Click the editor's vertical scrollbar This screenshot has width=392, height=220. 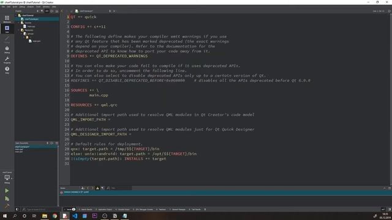tap(391, 100)
